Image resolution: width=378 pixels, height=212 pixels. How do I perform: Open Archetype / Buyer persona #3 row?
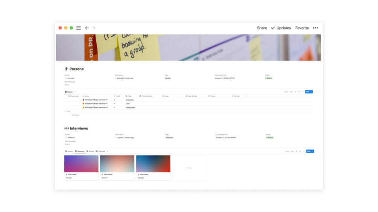point(95,107)
